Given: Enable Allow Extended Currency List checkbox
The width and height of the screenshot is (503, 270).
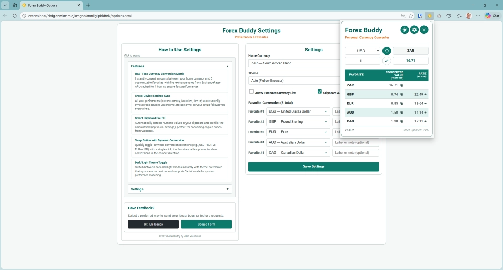Looking at the screenshot, I should (x=251, y=92).
